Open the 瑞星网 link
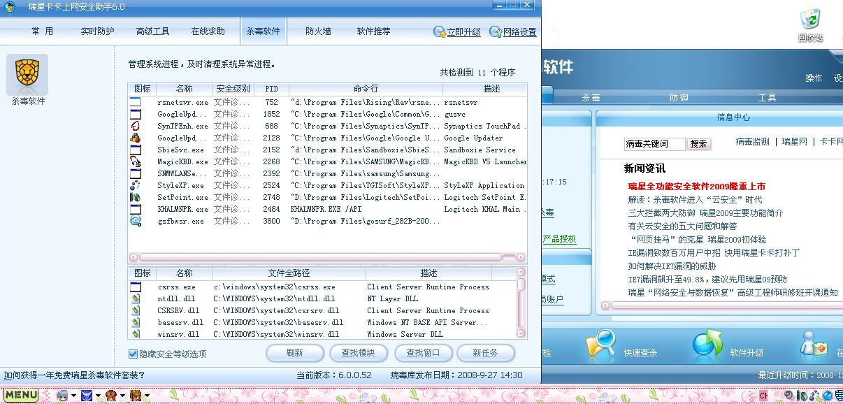843x404 pixels. [794, 142]
